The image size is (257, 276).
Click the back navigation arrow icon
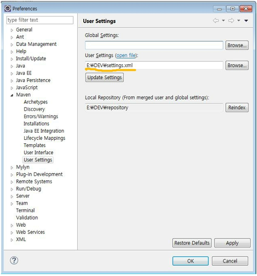216,21
